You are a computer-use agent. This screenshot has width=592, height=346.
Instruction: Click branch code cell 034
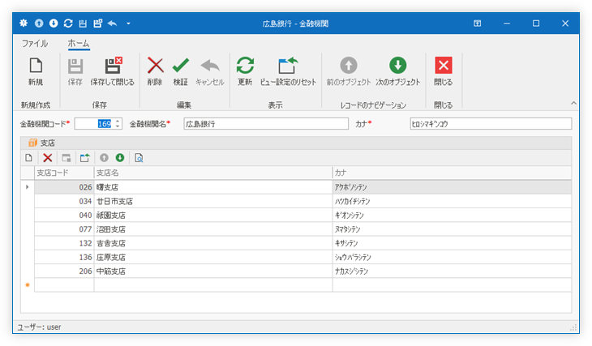64,201
